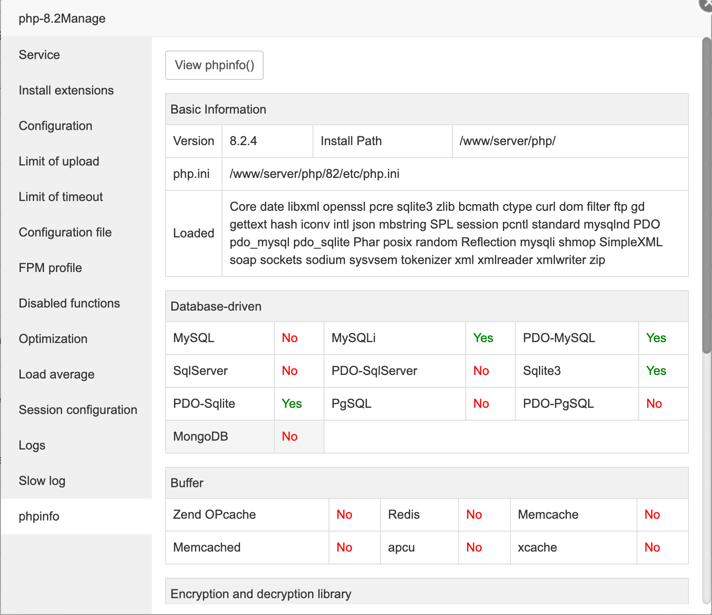The height and width of the screenshot is (615, 712).
Task: Go to Limit of timeout tab
Action: 61,197
